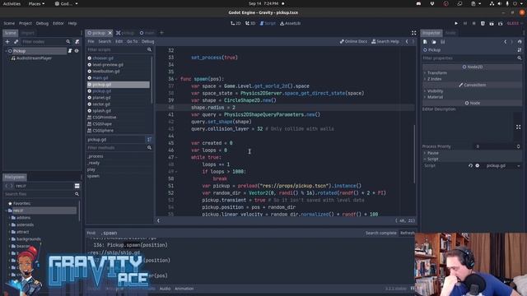
Task: Open Online Docs
Action: click(x=353, y=42)
